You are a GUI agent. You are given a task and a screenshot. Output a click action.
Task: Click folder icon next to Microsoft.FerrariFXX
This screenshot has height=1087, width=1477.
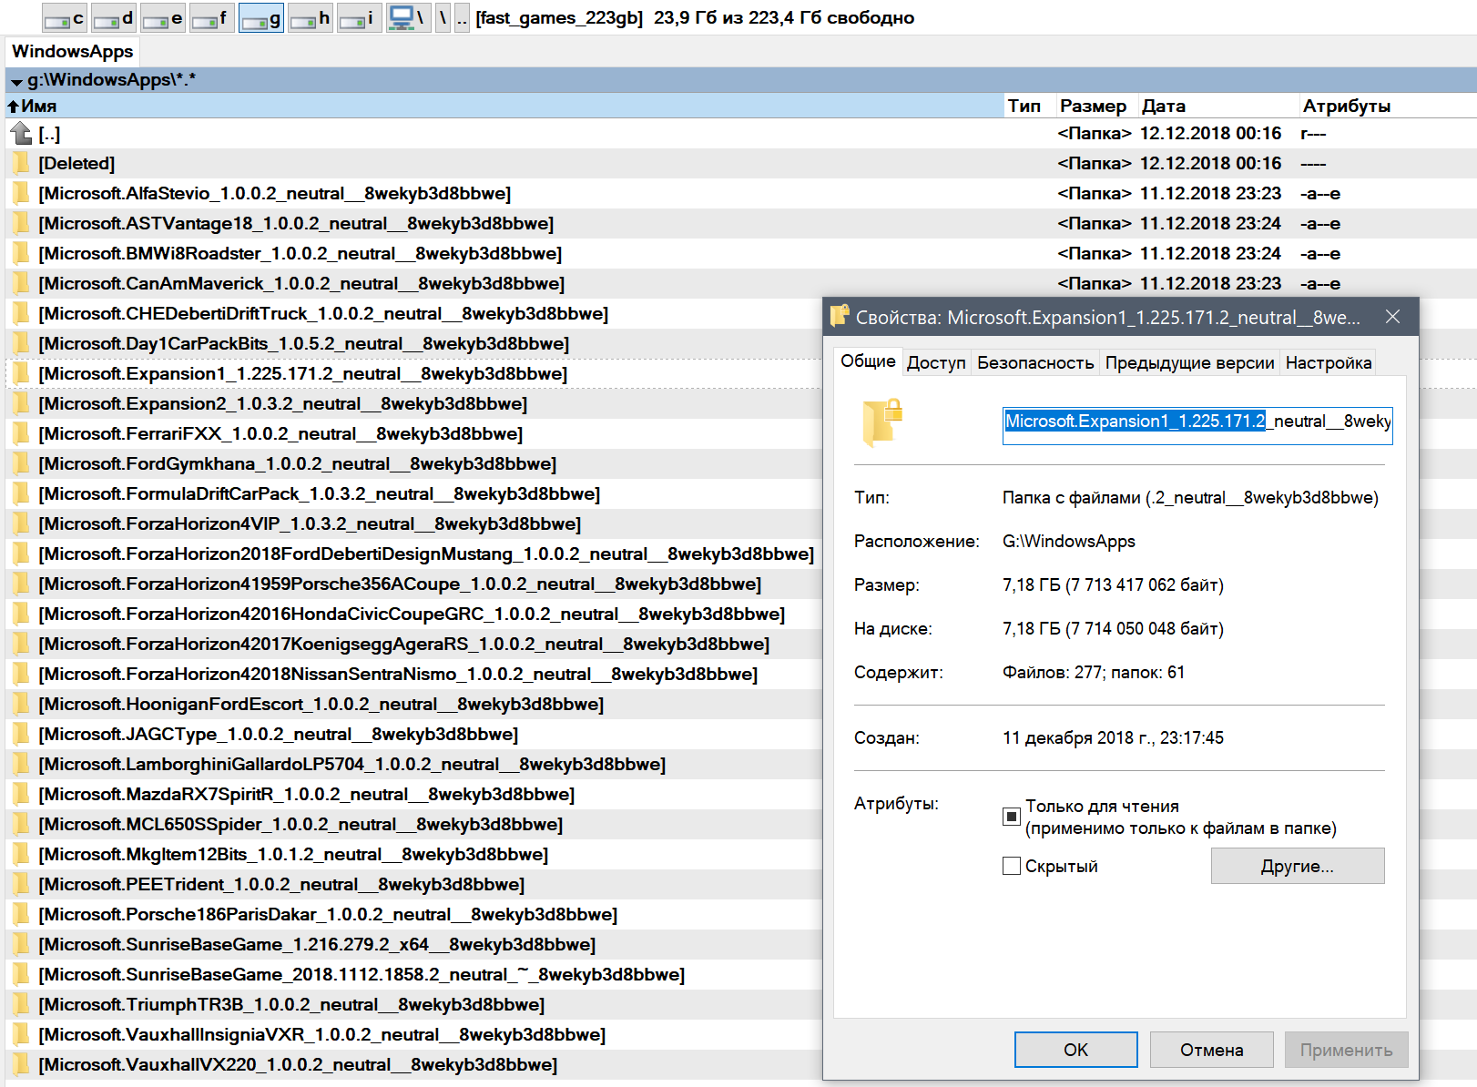coord(21,434)
